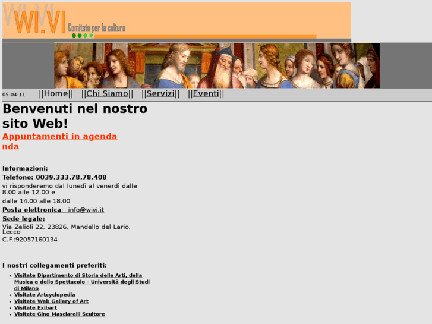Image resolution: width=432 pixels, height=324 pixels.
Task: Click the Via Zelioli 22 address text
Action: [x=67, y=229]
